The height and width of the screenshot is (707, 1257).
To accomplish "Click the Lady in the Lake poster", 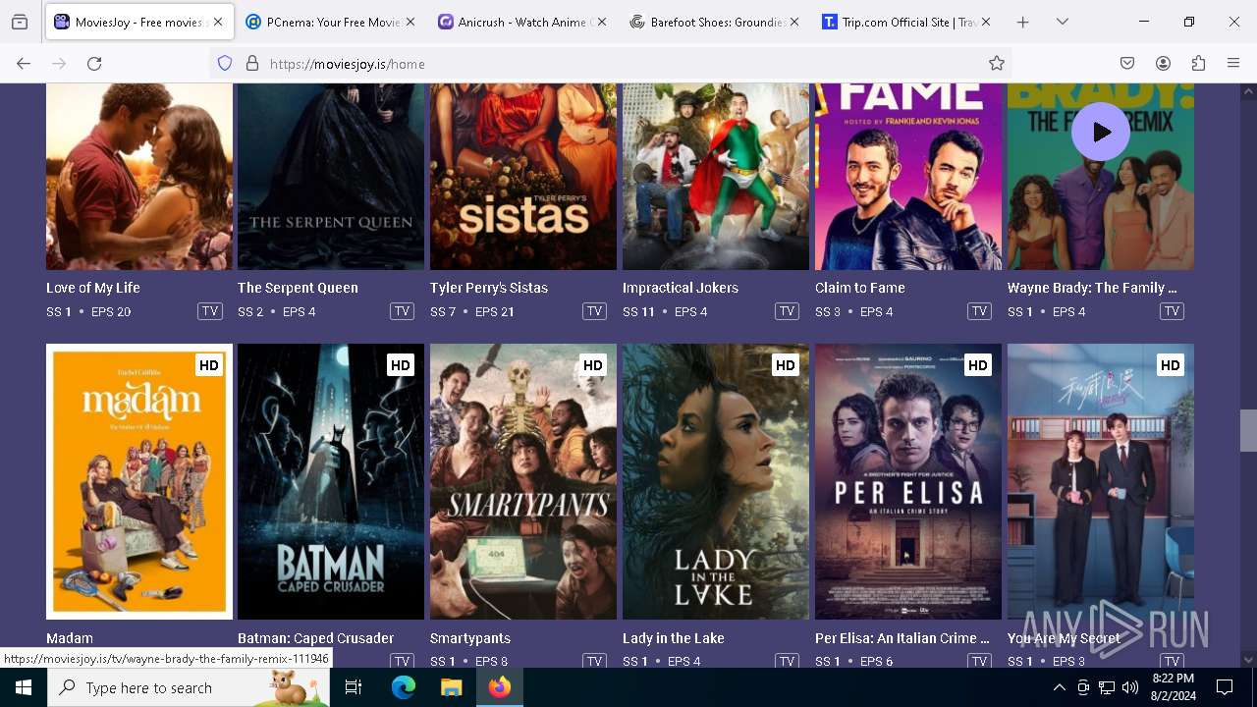I will click(716, 481).
